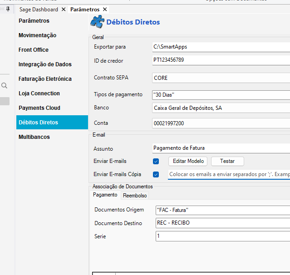
Task: Click the pin icon beside the tabs
Action: coord(8,9)
